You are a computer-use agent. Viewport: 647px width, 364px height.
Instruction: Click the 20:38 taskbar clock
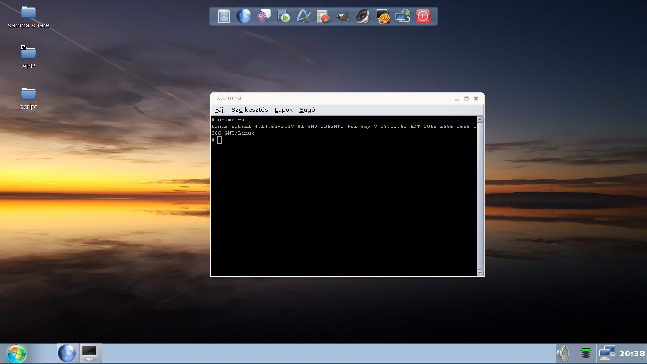tap(632, 354)
